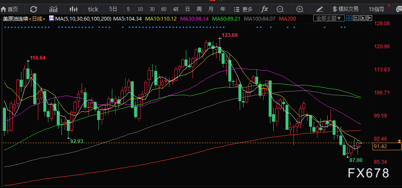Click the 123.68 high price label

230,35
